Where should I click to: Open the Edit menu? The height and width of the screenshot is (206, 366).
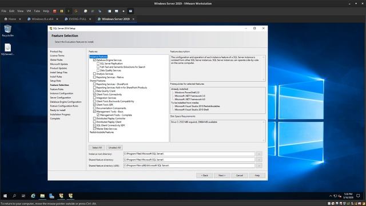pyautogui.click(x=11, y=11)
